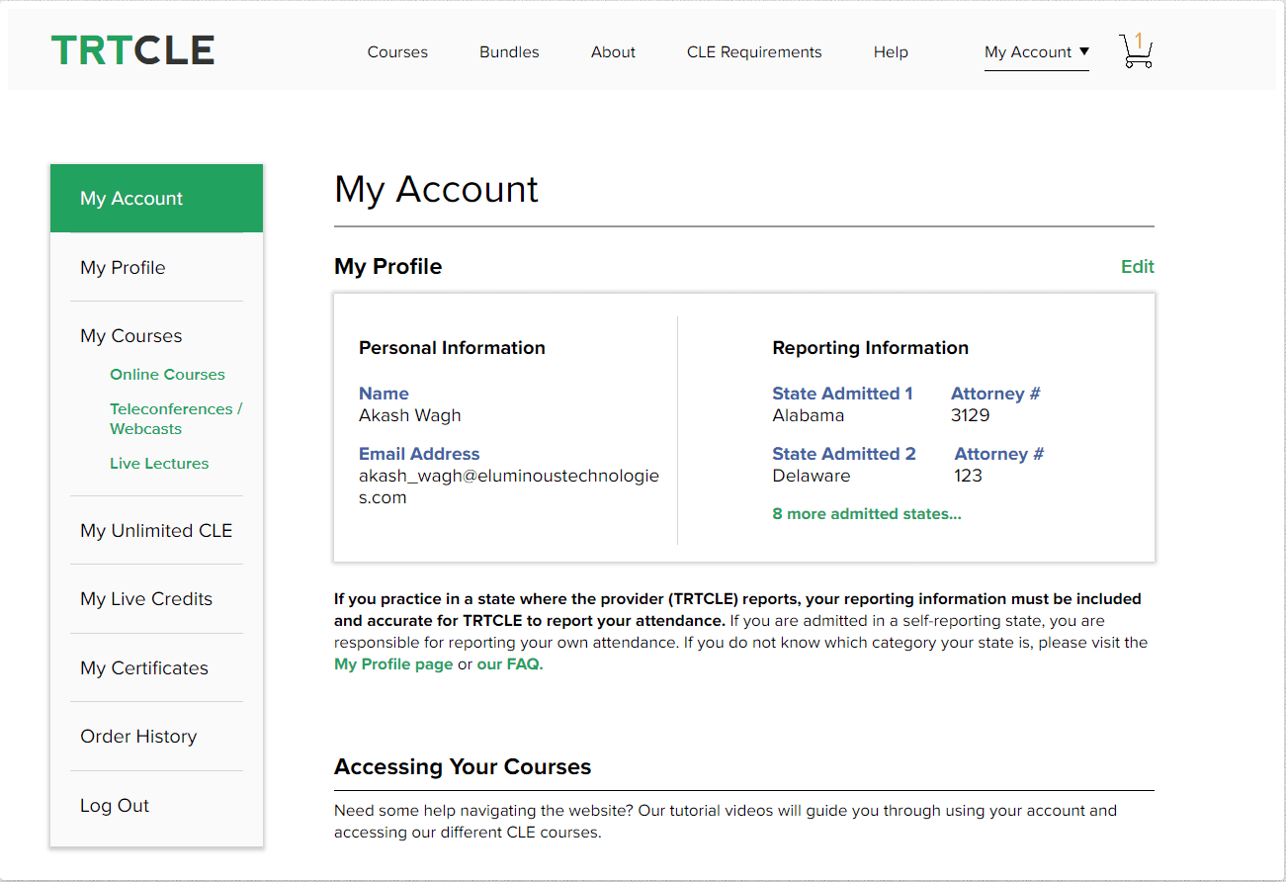Expand the My Account dropdown in header
1286x882 pixels.
click(1028, 51)
